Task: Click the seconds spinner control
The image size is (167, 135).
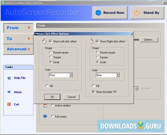Action: tap(136, 89)
